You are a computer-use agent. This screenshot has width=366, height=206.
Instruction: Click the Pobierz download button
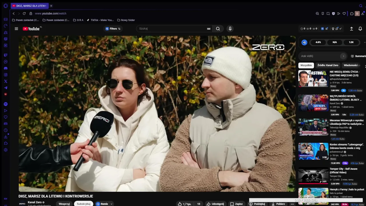(x=278, y=204)
